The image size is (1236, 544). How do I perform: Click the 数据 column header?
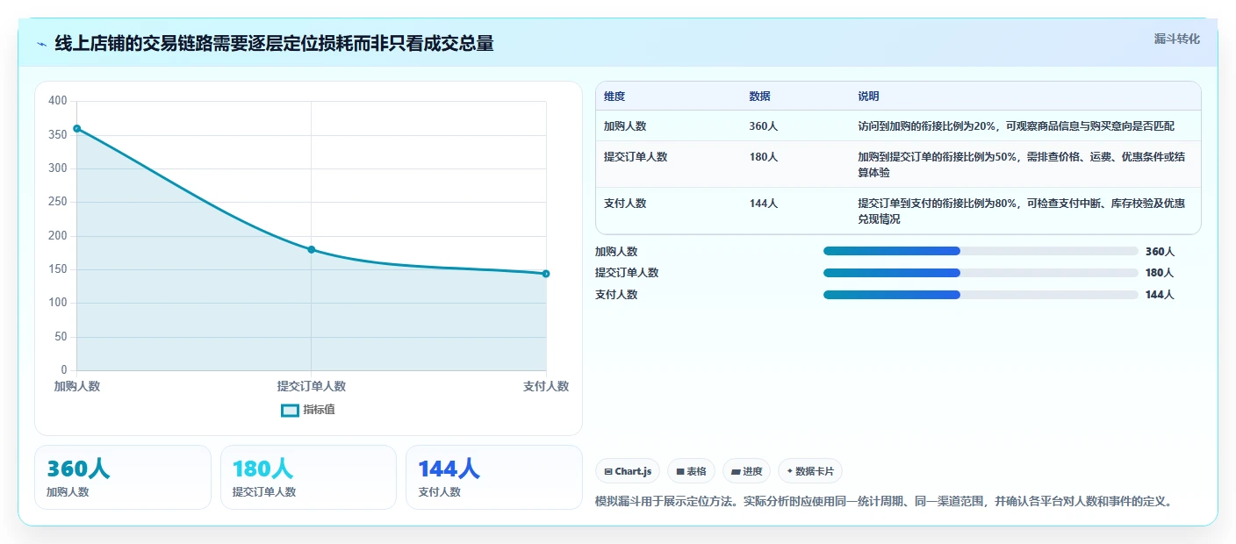[759, 97]
